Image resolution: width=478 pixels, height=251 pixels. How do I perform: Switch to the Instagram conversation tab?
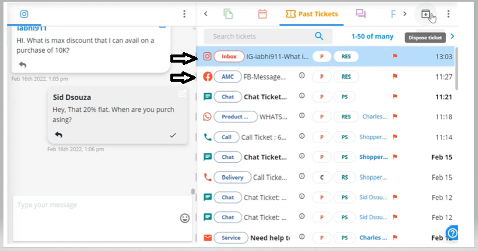pyautogui.click(x=24, y=14)
